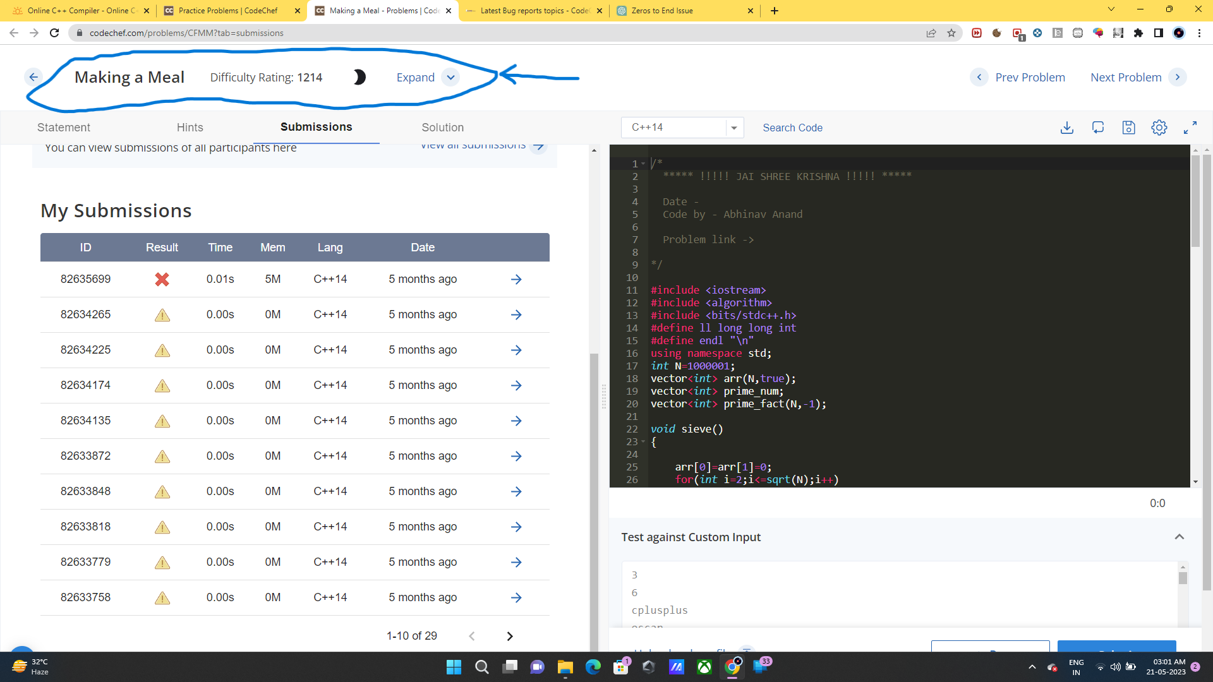Screen dimensions: 1213x682
Task: Download the code from the editor
Action: (x=1067, y=128)
